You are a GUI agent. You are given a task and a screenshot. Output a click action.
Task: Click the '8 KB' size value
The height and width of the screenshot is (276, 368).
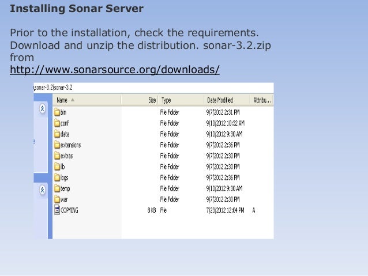[x=152, y=210]
